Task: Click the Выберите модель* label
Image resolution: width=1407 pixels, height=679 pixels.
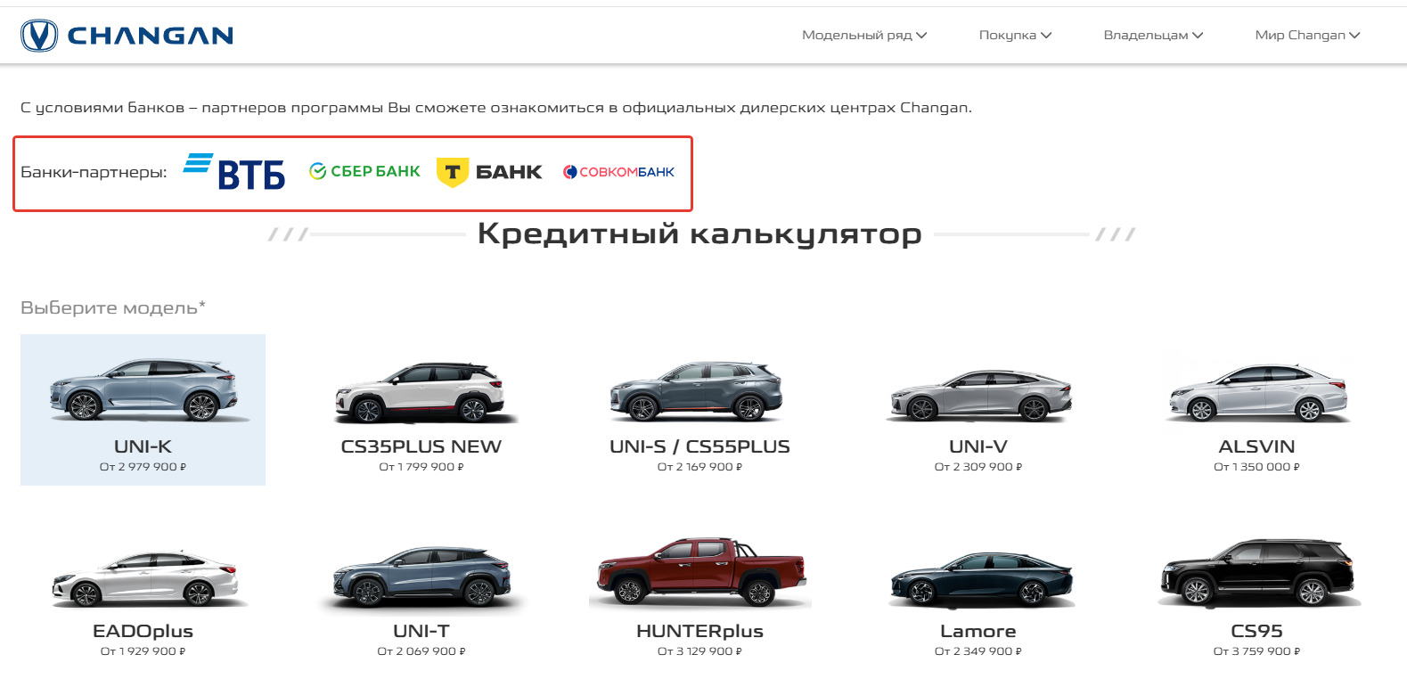Action: coord(113,307)
